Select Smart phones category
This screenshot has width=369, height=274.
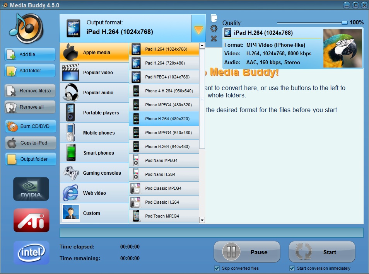point(94,153)
